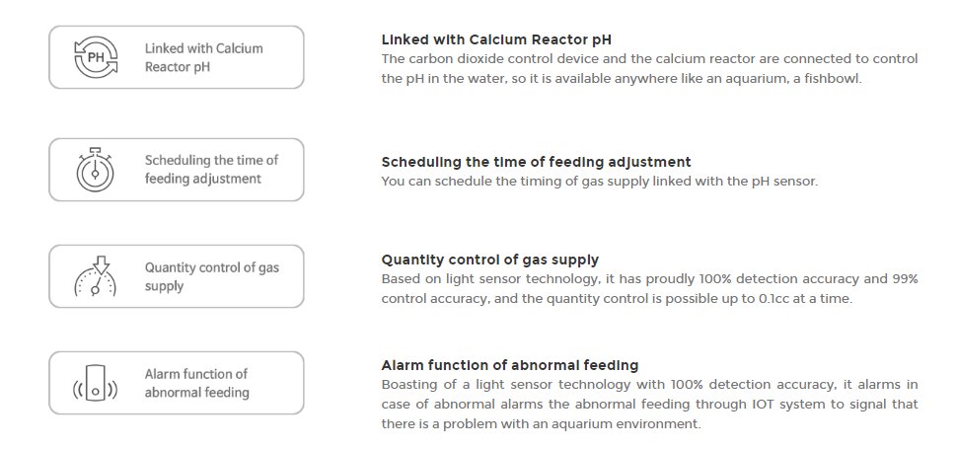957x449 pixels.
Task: Click the bold heading Linked with Calcium Reactor pH
Action: (x=496, y=39)
